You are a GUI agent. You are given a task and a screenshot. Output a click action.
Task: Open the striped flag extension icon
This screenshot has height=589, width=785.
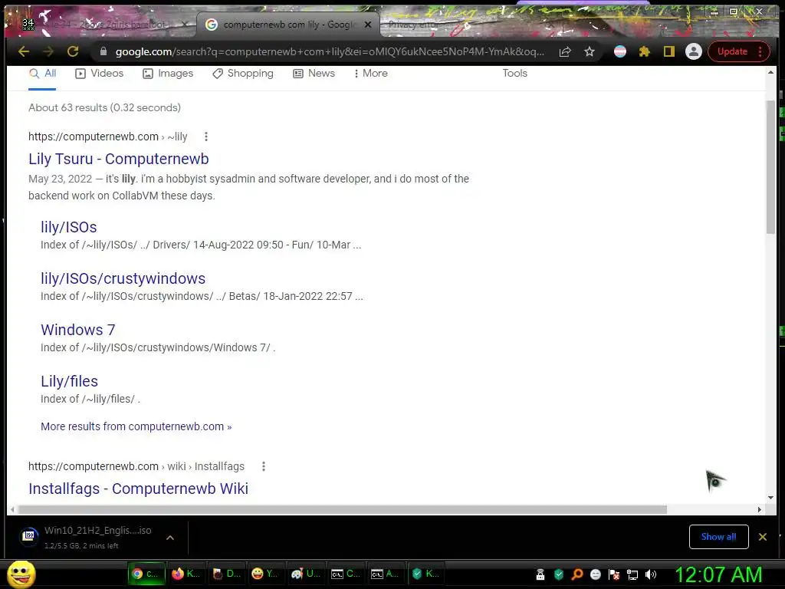click(x=619, y=51)
